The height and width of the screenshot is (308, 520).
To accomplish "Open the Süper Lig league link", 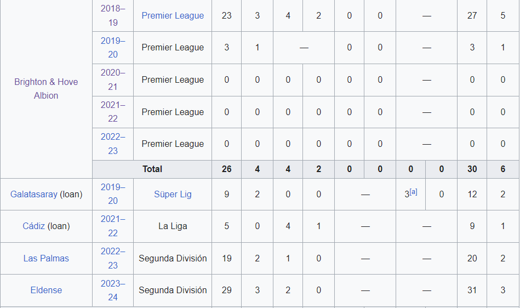I will pos(173,195).
